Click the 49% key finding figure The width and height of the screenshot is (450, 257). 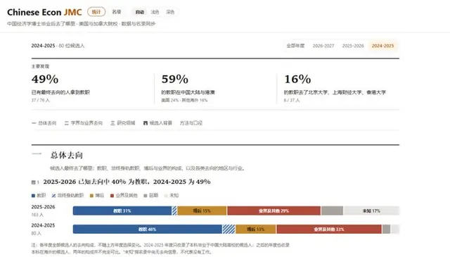(45, 79)
